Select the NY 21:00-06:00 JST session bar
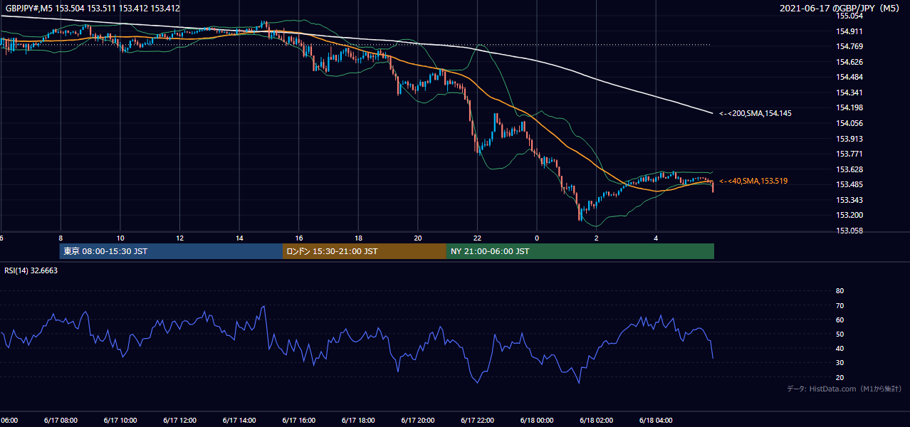The image size is (910, 427). tap(580, 251)
